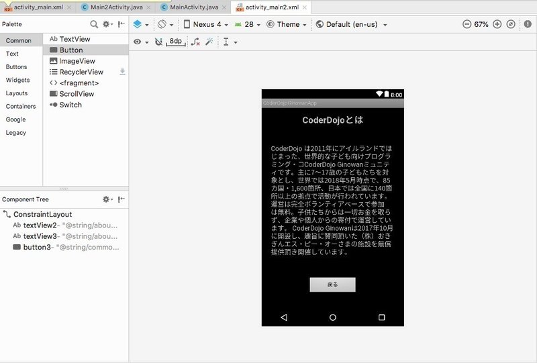
Task: Click home circle in preview navigation
Action: (332, 317)
